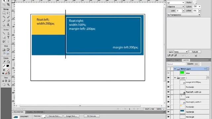Image resolution: width=212 pixels, height=119 pixels.
Task: Select the Eyedropper tool
Action: click(4, 62)
